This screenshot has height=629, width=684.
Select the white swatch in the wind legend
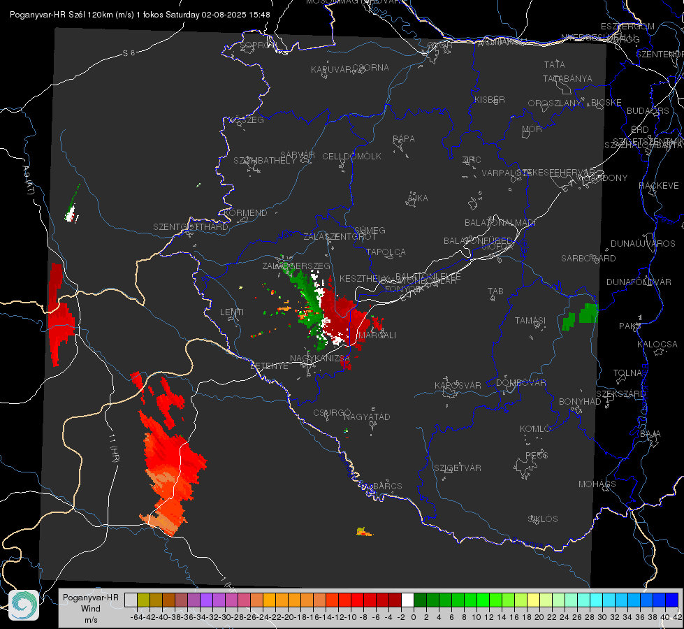pyautogui.click(x=407, y=600)
